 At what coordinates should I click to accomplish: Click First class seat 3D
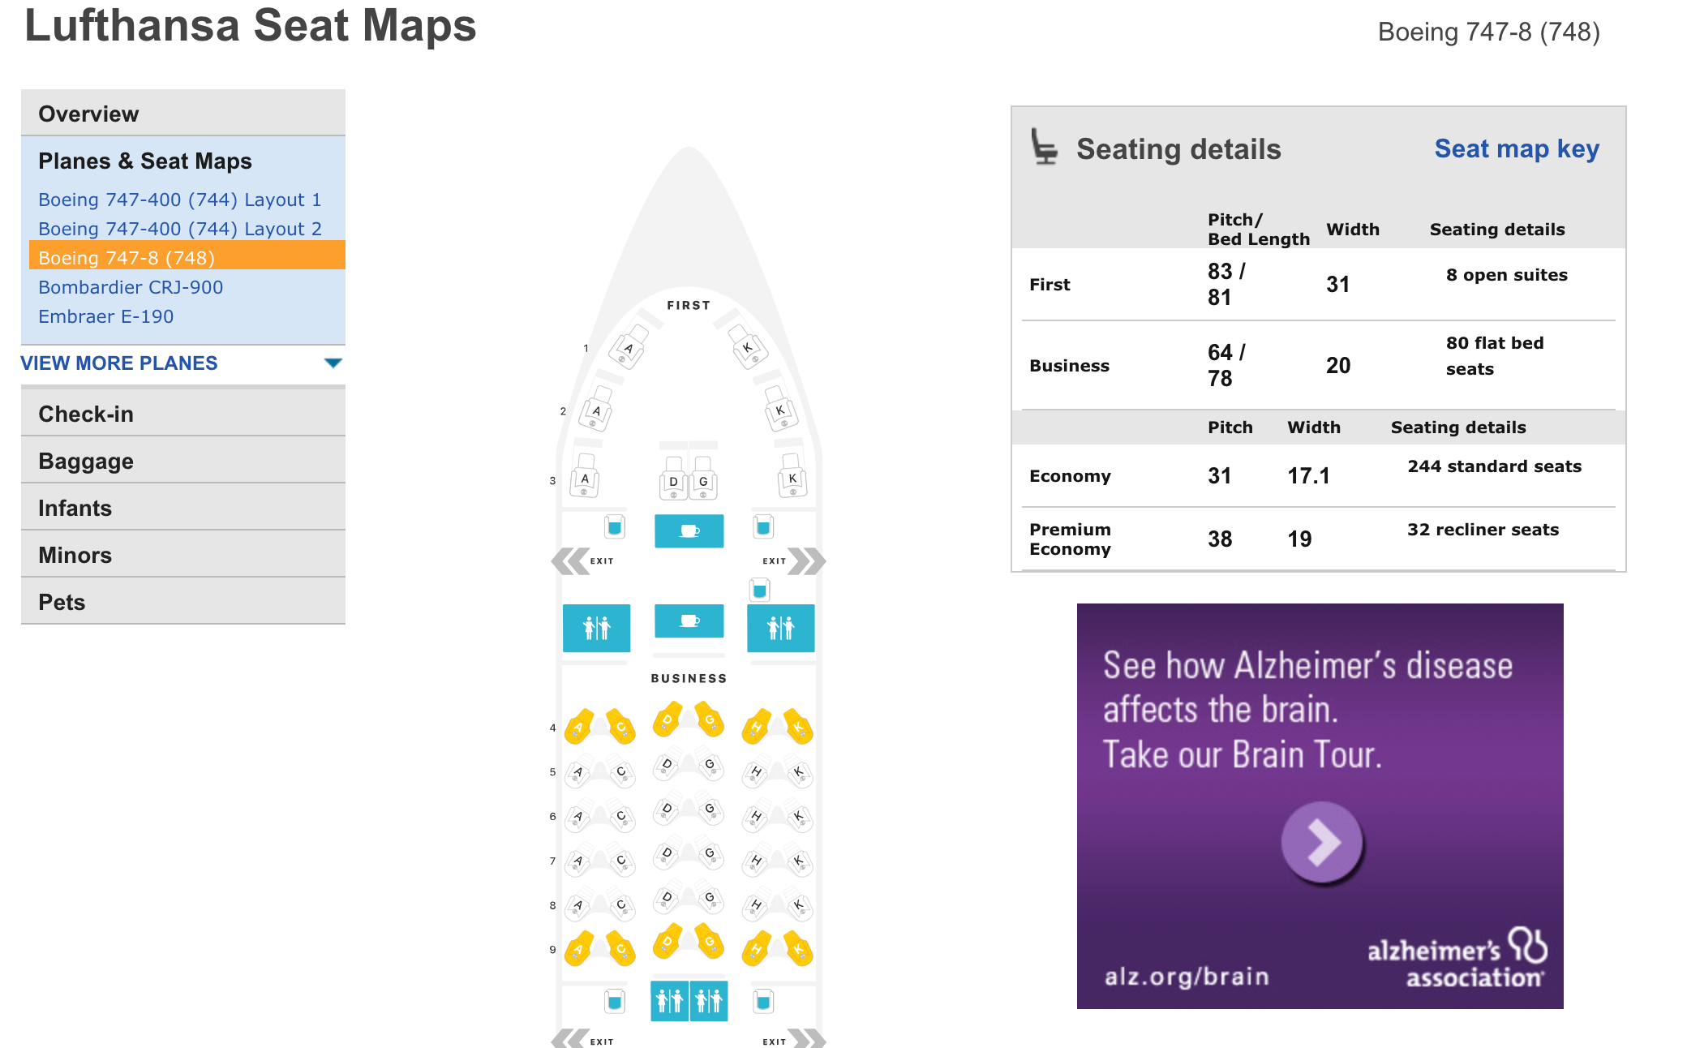[673, 481]
